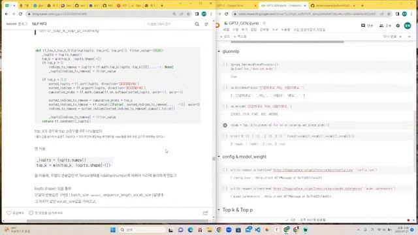The image size is (418, 235).
Task: Open File Explorer from the taskbar
Action: 210,230
